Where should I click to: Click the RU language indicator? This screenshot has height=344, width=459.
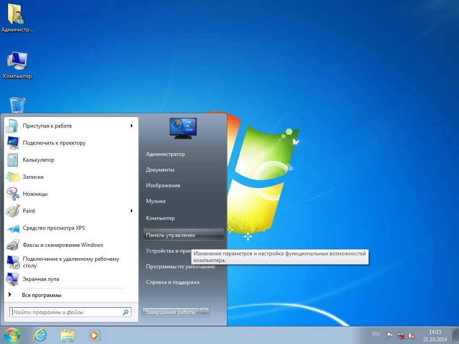[x=376, y=334]
